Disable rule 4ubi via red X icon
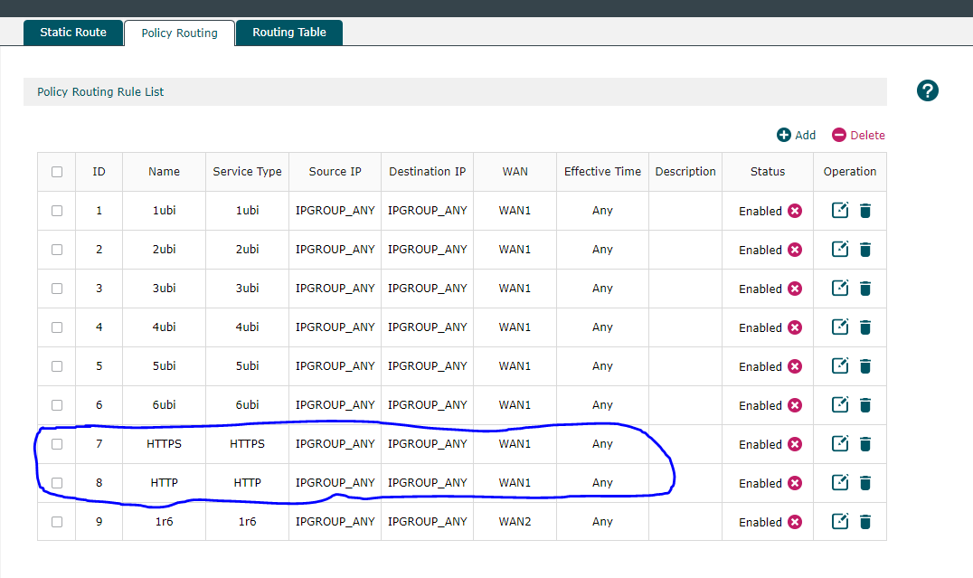Viewport: 973px width, 578px height. point(794,327)
